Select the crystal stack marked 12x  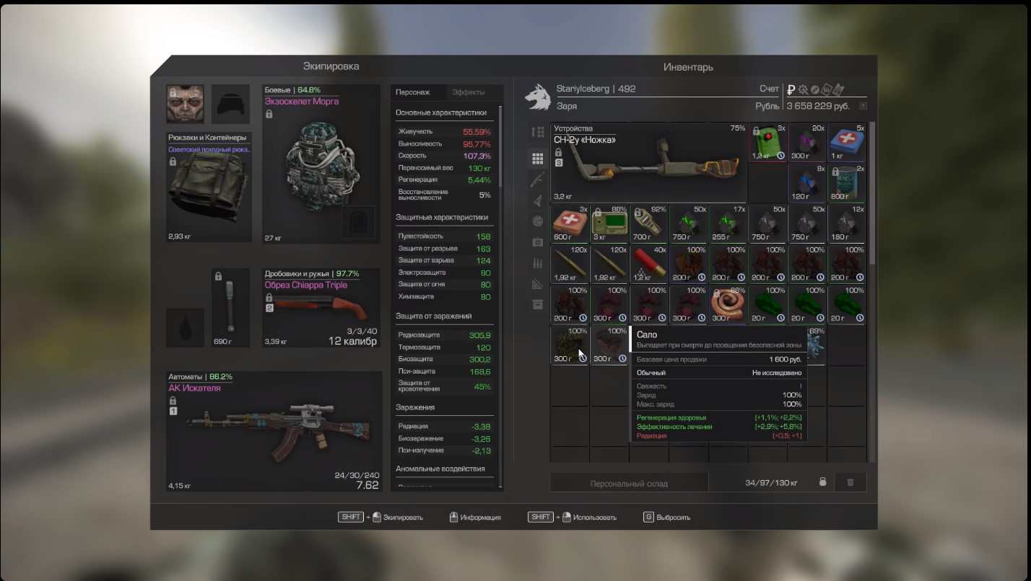click(x=847, y=223)
